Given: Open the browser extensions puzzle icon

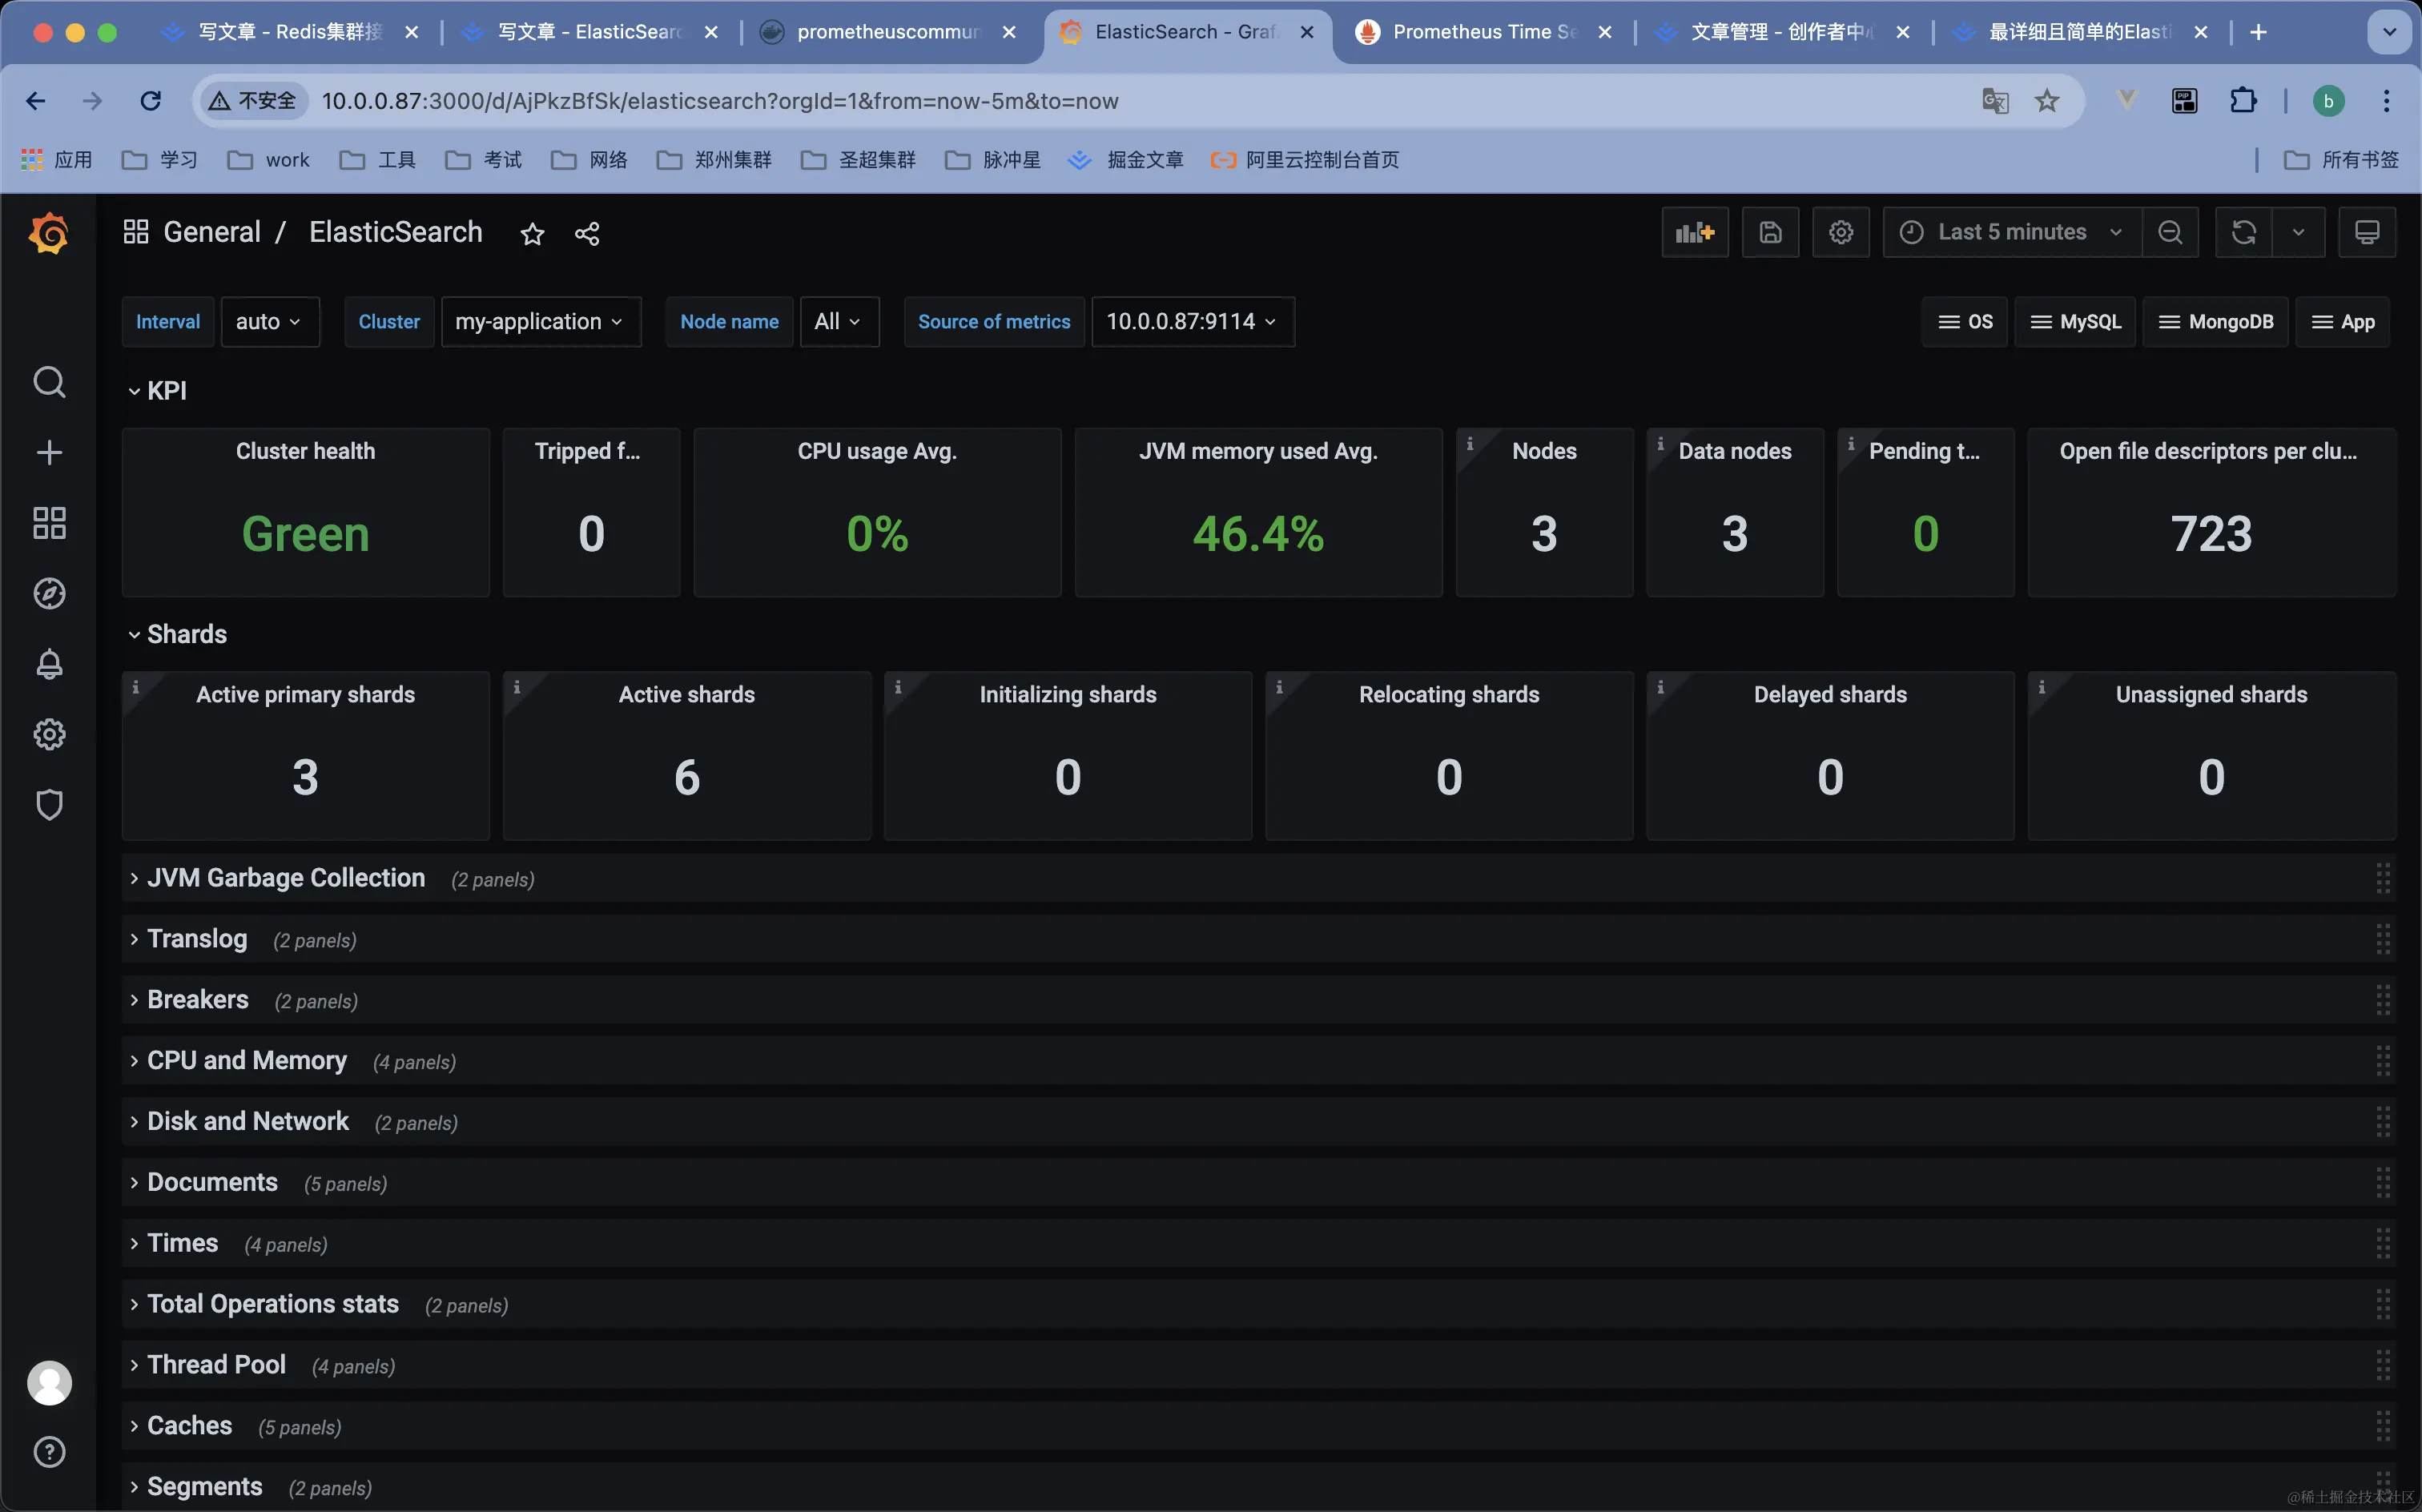Looking at the screenshot, I should coord(2243,101).
